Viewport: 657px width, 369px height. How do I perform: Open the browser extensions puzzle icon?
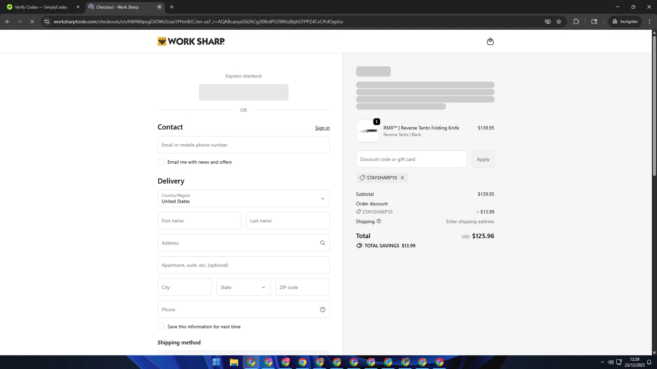(576, 21)
